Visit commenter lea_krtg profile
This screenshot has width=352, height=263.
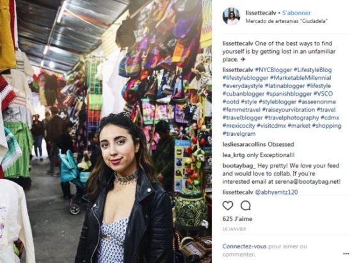(x=234, y=155)
